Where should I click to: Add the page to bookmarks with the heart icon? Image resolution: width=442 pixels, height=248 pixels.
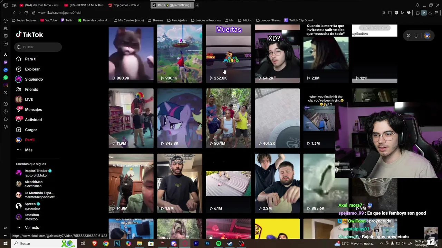[409, 13]
